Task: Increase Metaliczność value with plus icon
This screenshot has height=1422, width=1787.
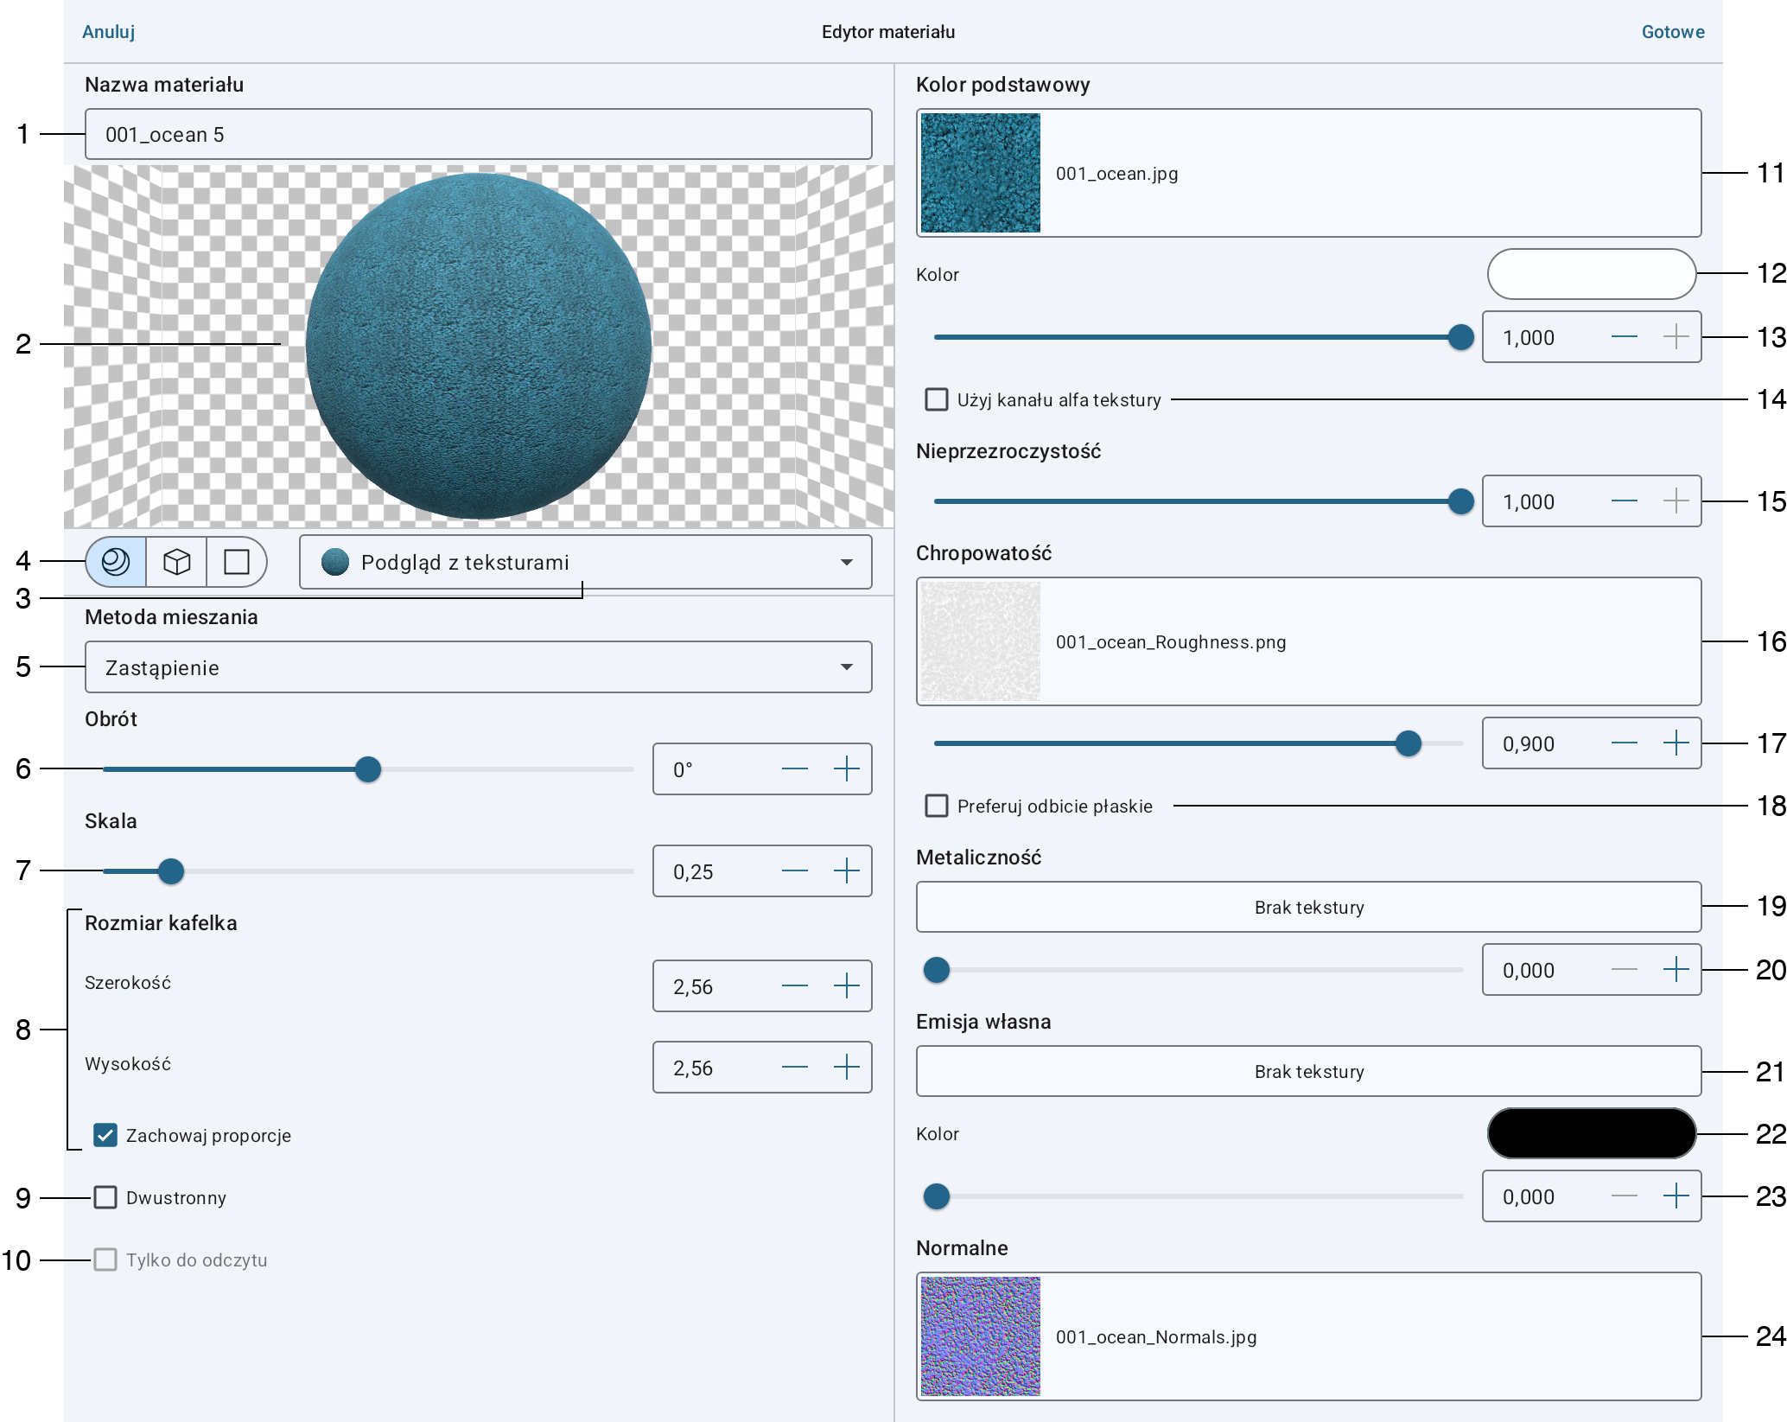Action: (1676, 969)
